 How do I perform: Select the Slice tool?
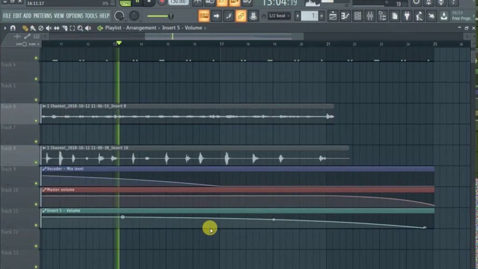(64, 28)
